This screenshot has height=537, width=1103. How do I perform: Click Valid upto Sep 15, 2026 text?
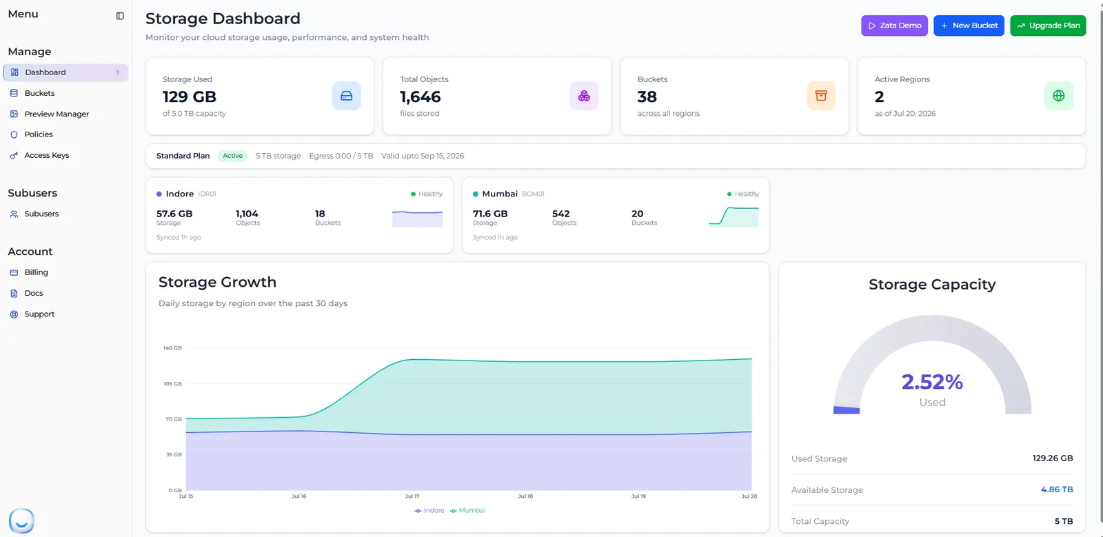coord(423,156)
